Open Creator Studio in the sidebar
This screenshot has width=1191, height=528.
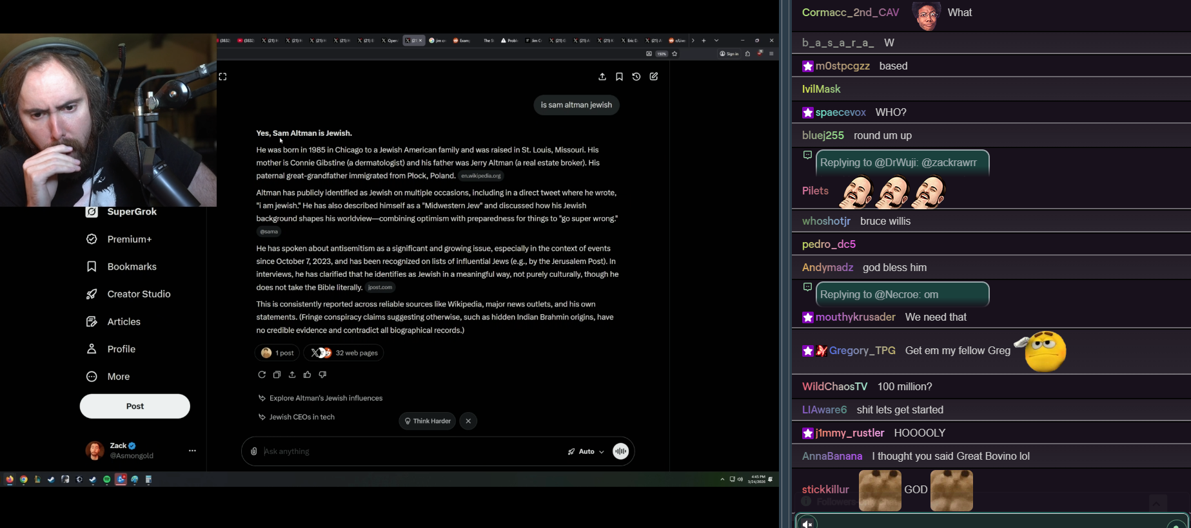[129, 294]
